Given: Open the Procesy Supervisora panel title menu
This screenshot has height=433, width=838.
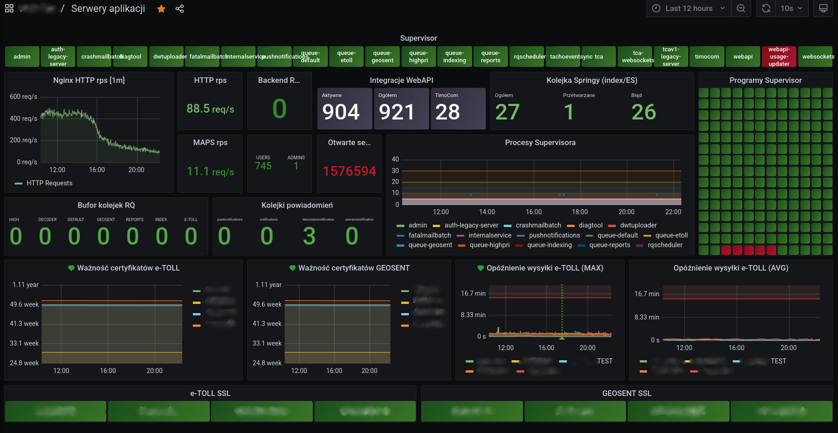Looking at the screenshot, I should click(540, 142).
